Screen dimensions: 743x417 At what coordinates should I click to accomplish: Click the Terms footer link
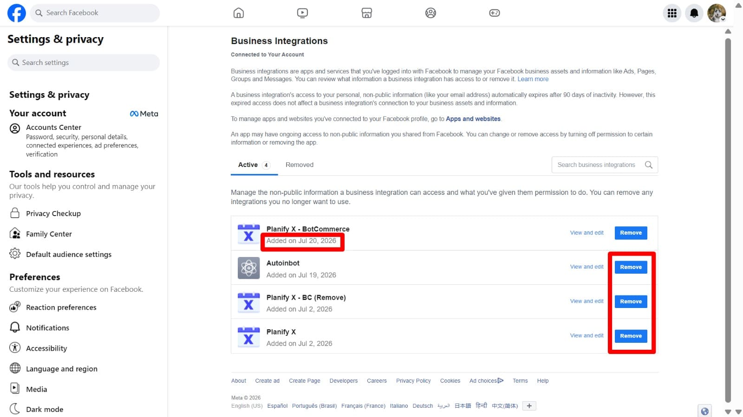pos(520,381)
